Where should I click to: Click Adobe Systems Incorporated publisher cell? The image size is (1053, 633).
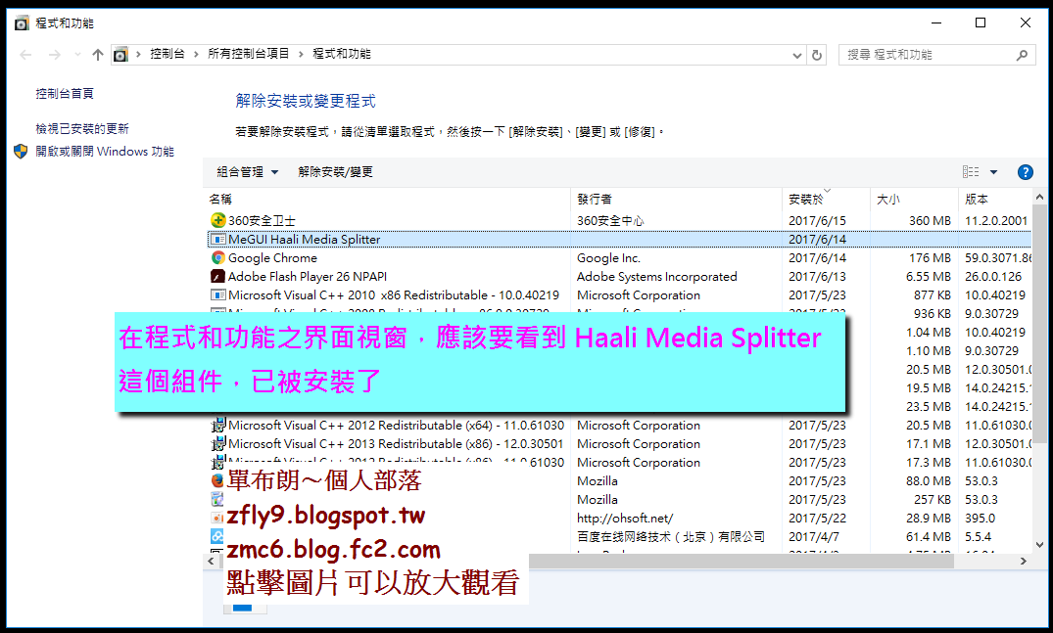pyautogui.click(x=657, y=276)
